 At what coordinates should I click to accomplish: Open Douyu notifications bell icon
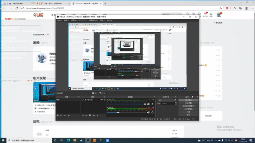click(211, 14)
